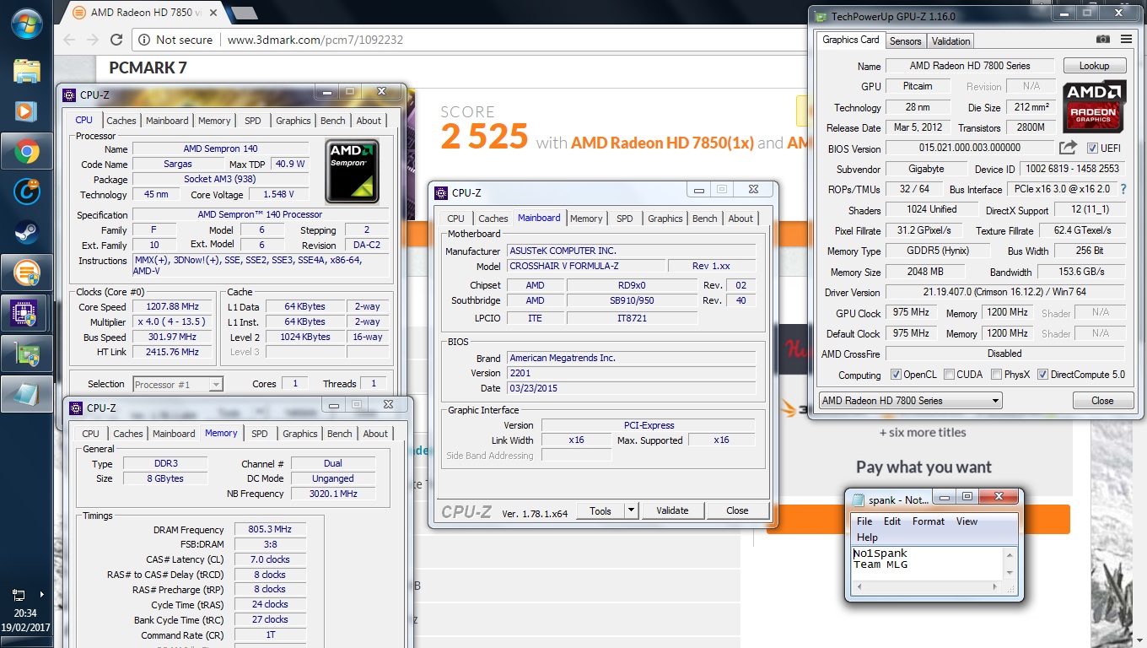View site information icon before Not secure
The width and height of the screenshot is (1147, 648).
tap(144, 40)
